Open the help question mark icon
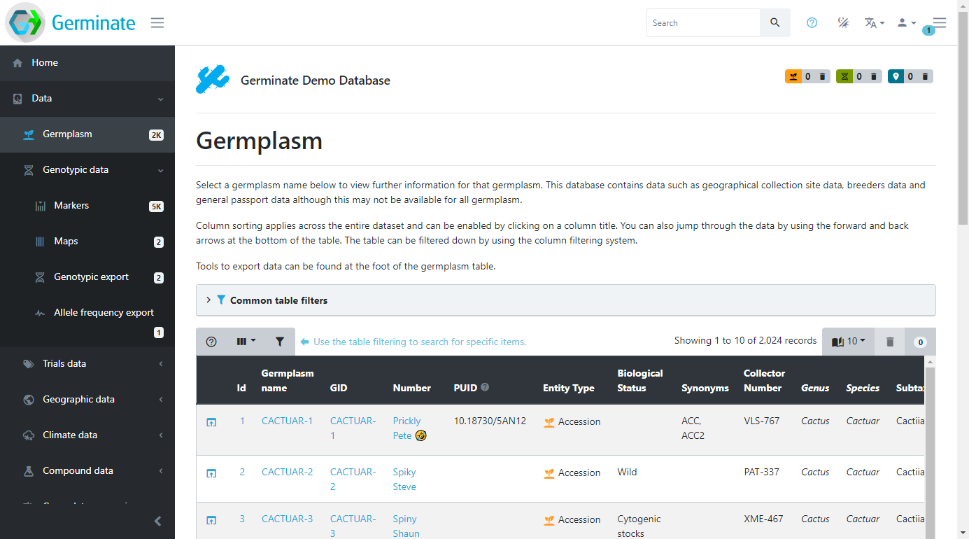Viewport: 969px width, 539px height. tap(812, 23)
